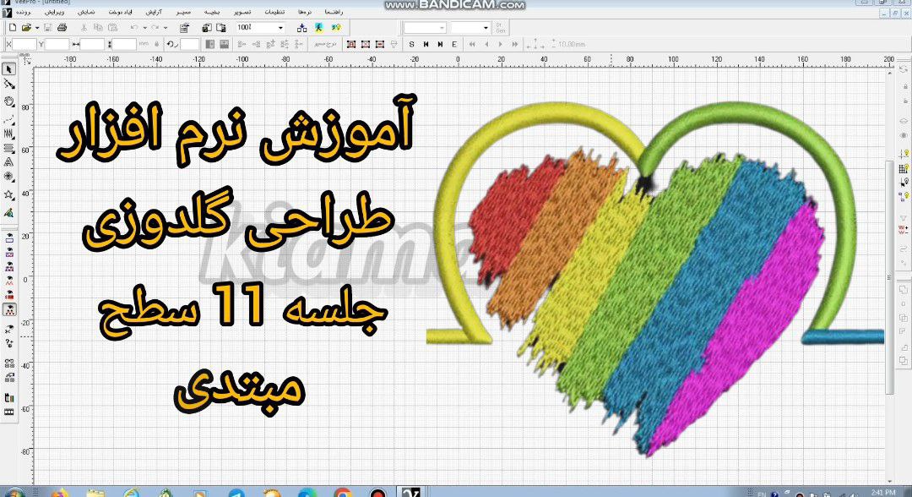Click the Y coordinate input field

tap(57, 44)
